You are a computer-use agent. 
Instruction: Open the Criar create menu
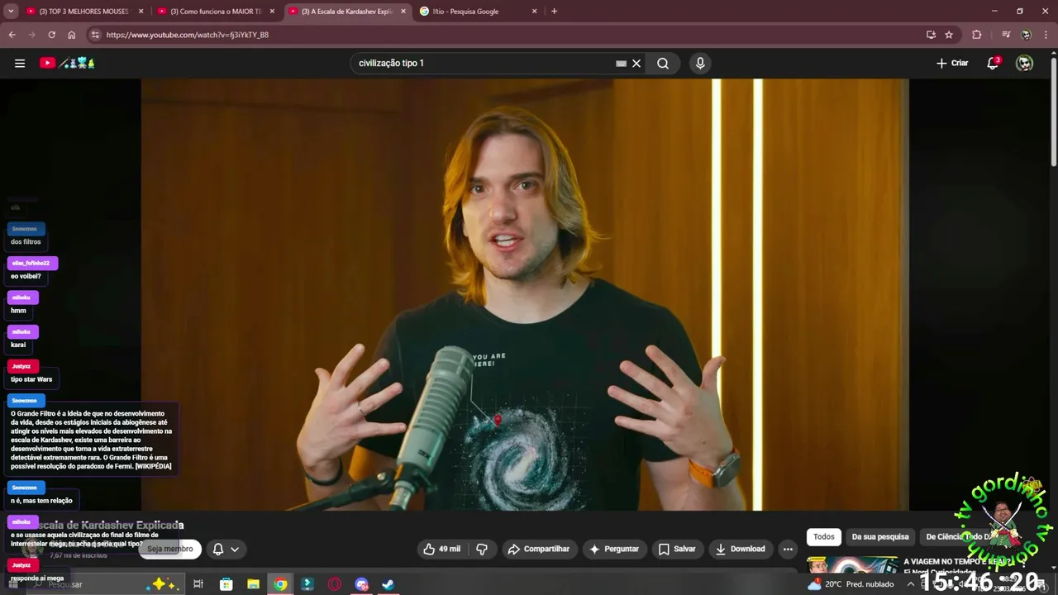(x=952, y=63)
